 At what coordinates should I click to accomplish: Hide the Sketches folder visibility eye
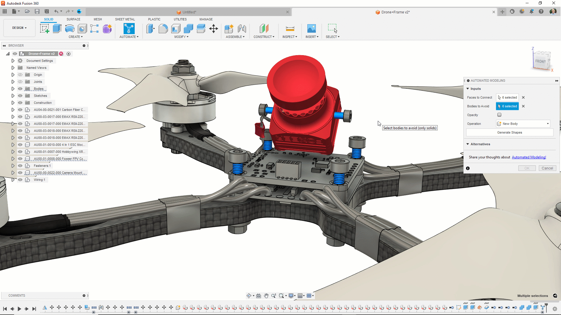(20, 96)
